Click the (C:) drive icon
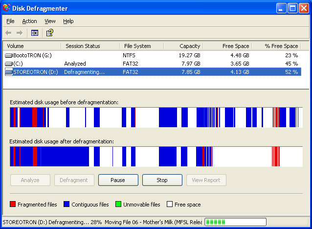312x229 pixels. 9,64
